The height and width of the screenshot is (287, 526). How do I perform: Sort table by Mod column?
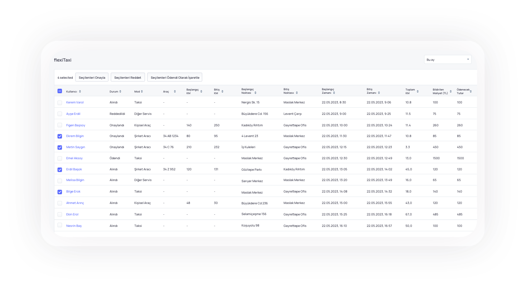tap(142, 92)
